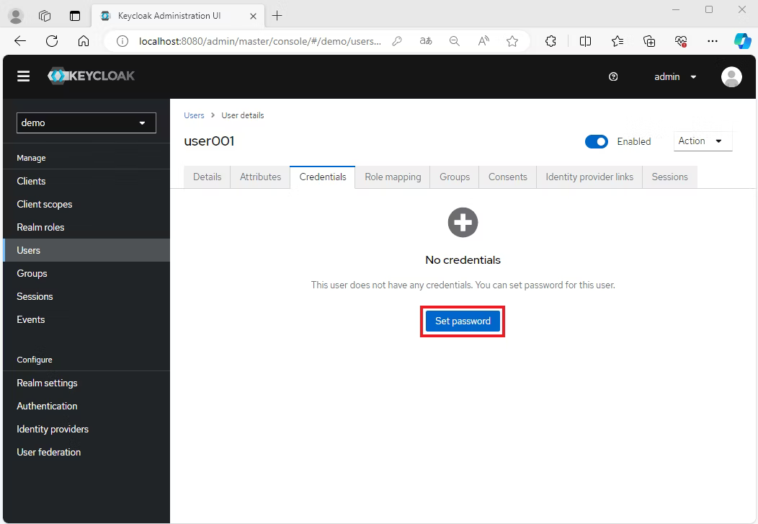This screenshot has height=524, width=758.
Task: Close the Keycloak Administration UI tab
Action: tap(253, 16)
